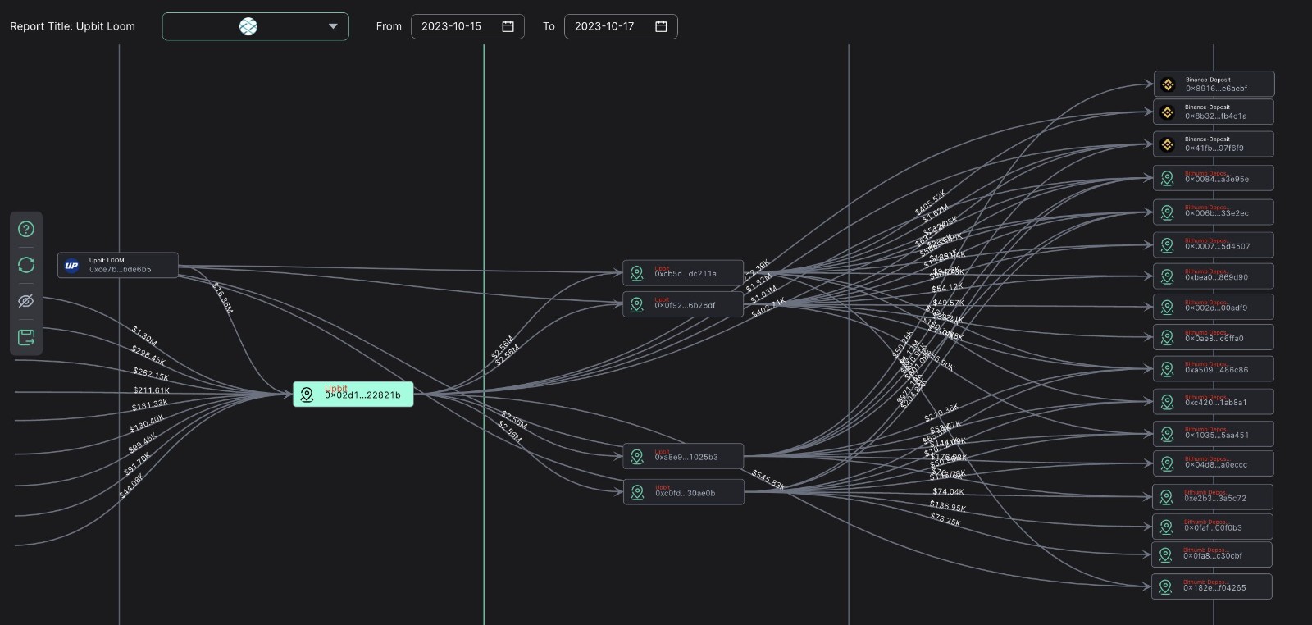Open the token selector dropdown arrow

point(333,26)
